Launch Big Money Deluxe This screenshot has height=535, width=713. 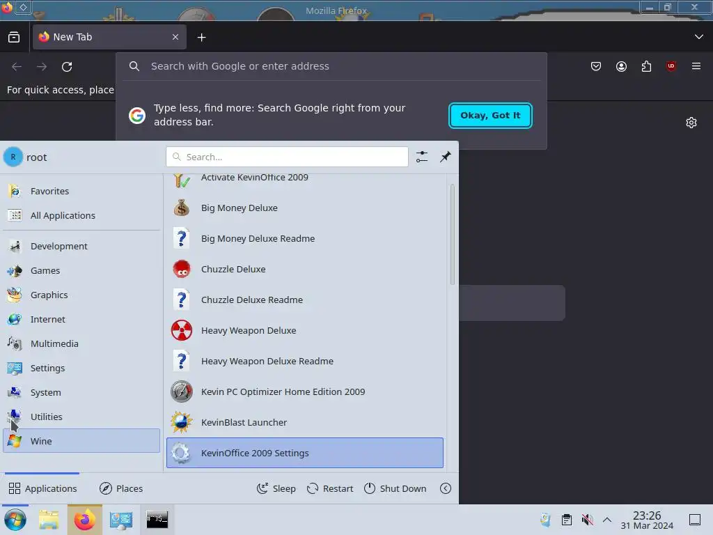(305, 208)
